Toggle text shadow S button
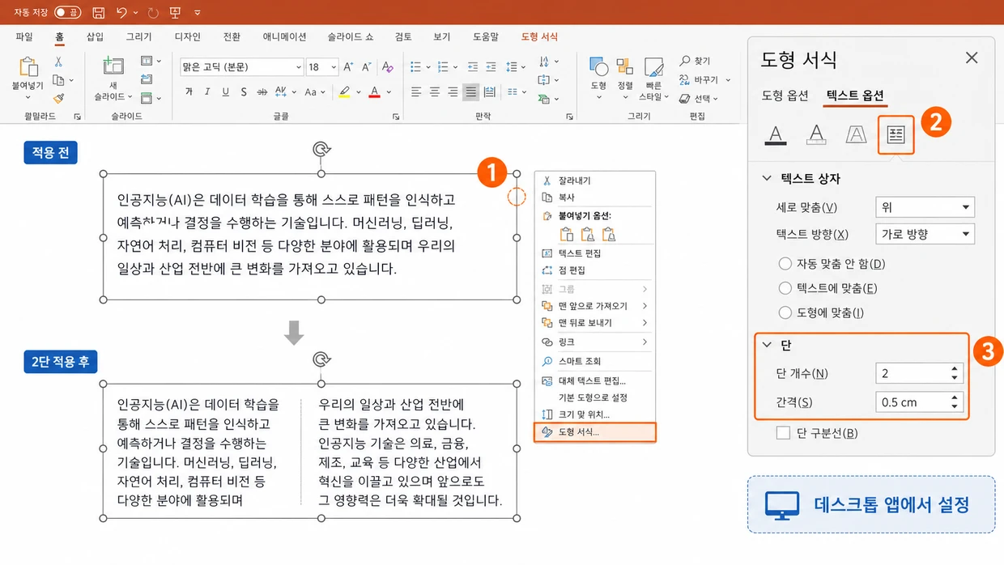Viewport: 1004px width, 565px height. click(x=245, y=91)
